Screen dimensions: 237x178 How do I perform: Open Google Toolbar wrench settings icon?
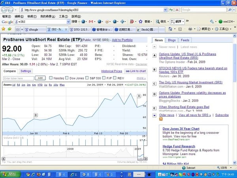point(212,22)
